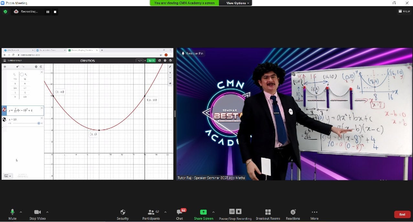This screenshot has width=413, height=222.
Task: Toggle the y1 column point visibility circle
Action: (x=22, y=74)
